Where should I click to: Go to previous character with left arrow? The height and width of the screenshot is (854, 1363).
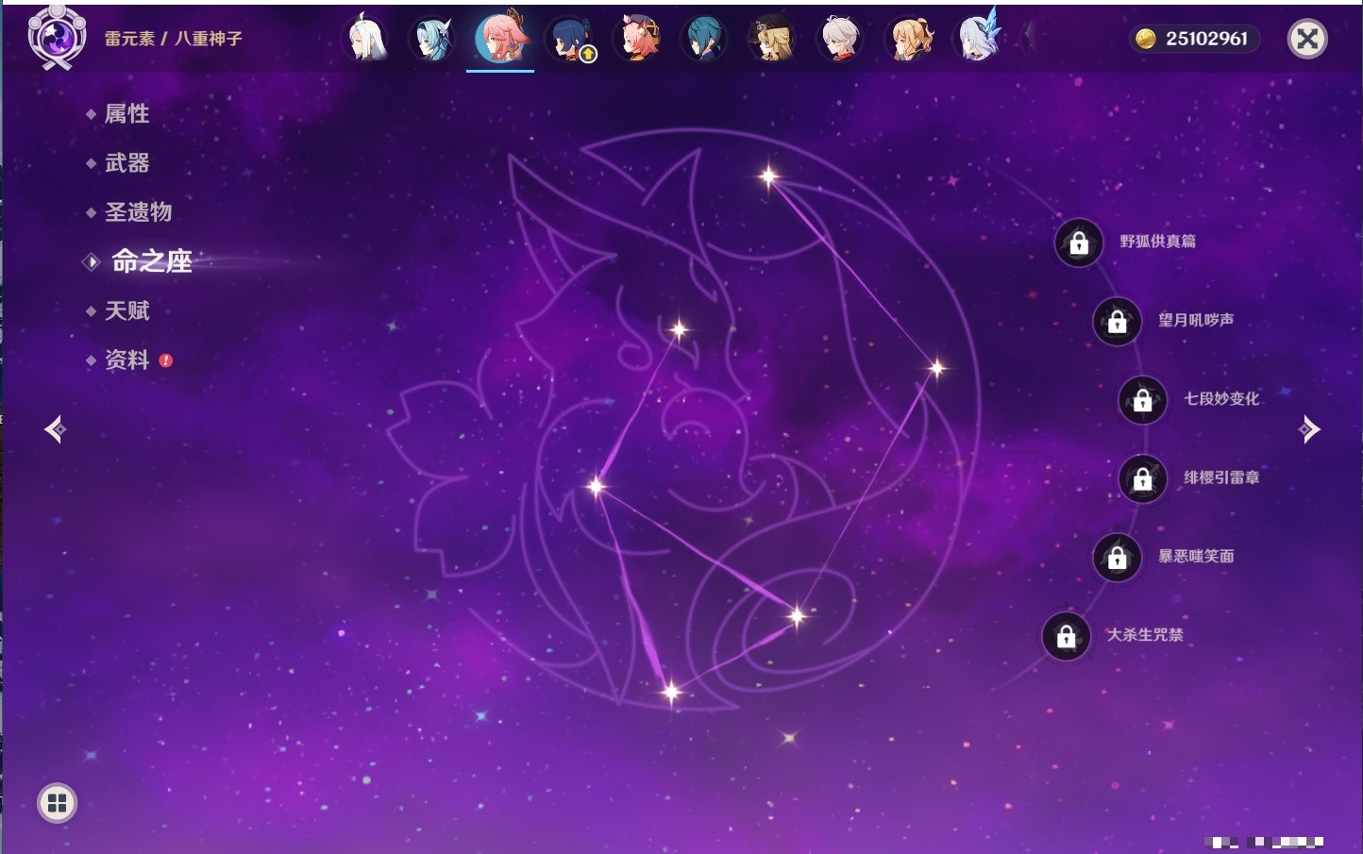pos(55,429)
